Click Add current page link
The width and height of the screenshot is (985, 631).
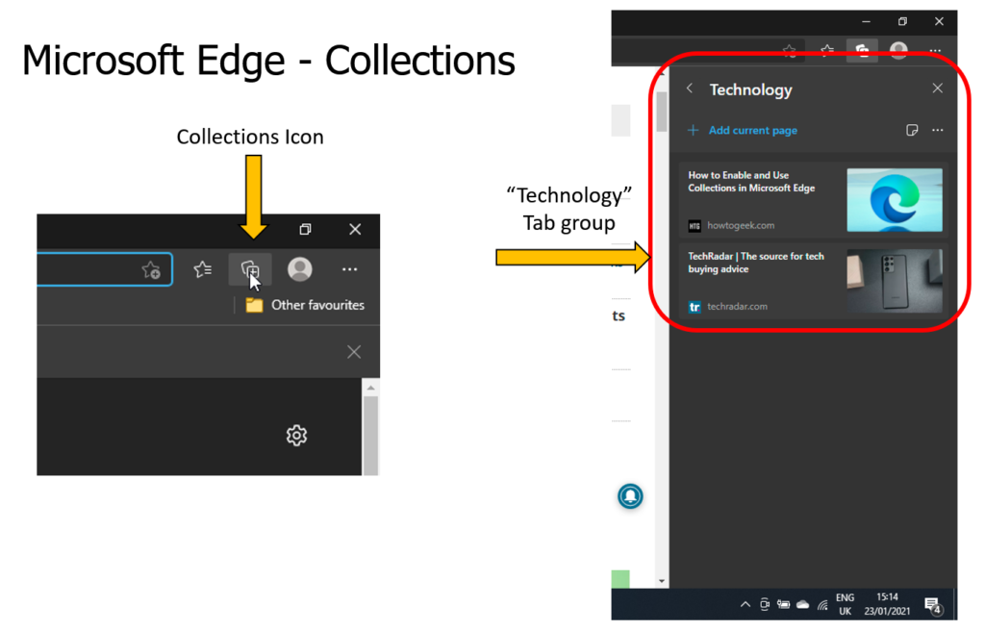coord(752,130)
